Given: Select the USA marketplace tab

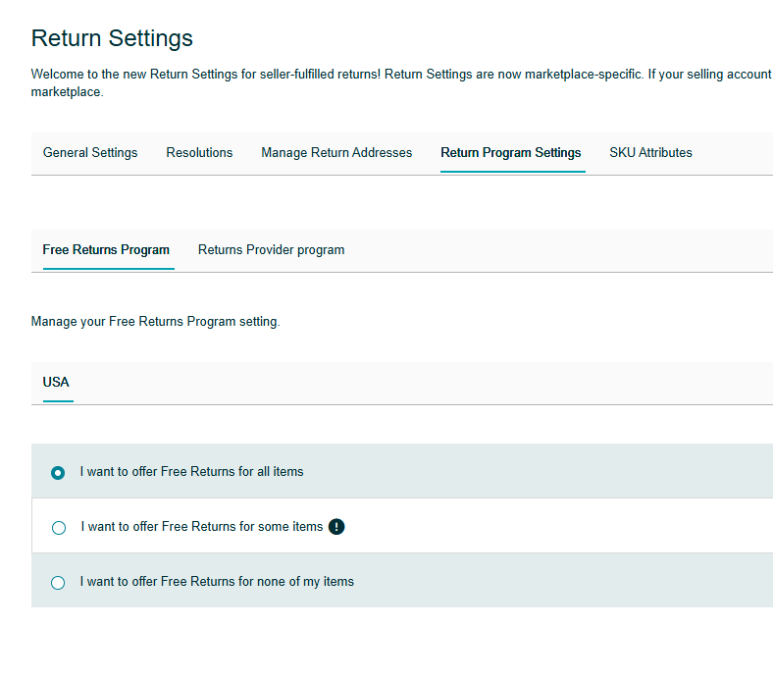Looking at the screenshot, I should click(x=56, y=382).
